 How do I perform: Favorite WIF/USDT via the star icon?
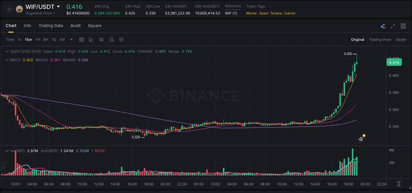point(9,9)
